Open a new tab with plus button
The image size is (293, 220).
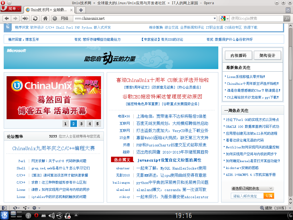(x=81, y=10)
